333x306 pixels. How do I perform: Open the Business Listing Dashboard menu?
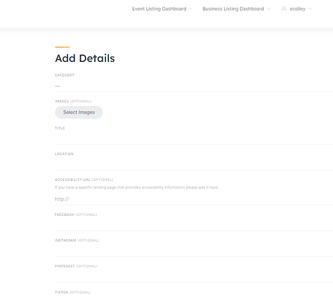click(233, 9)
